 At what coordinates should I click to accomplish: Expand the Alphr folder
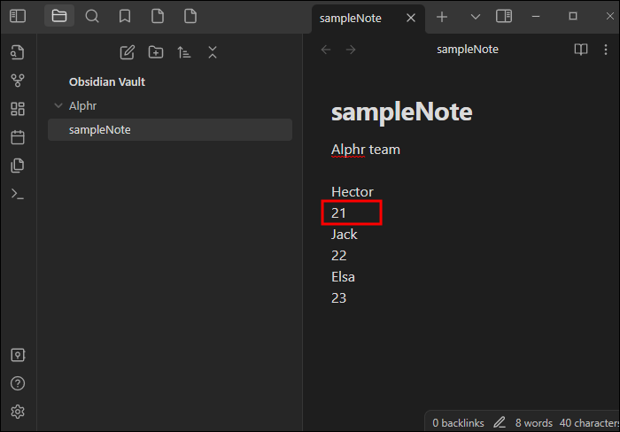(58, 105)
